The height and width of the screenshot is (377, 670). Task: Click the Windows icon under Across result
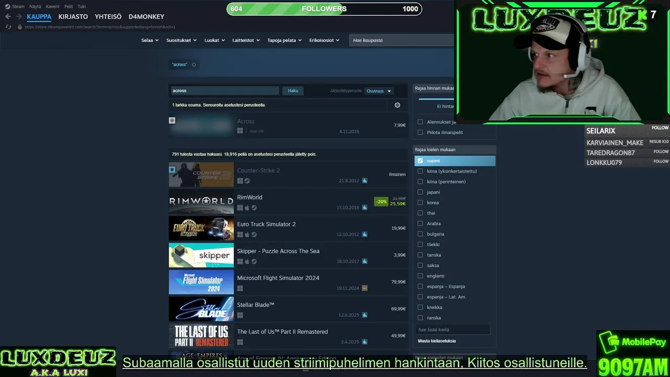click(240, 131)
